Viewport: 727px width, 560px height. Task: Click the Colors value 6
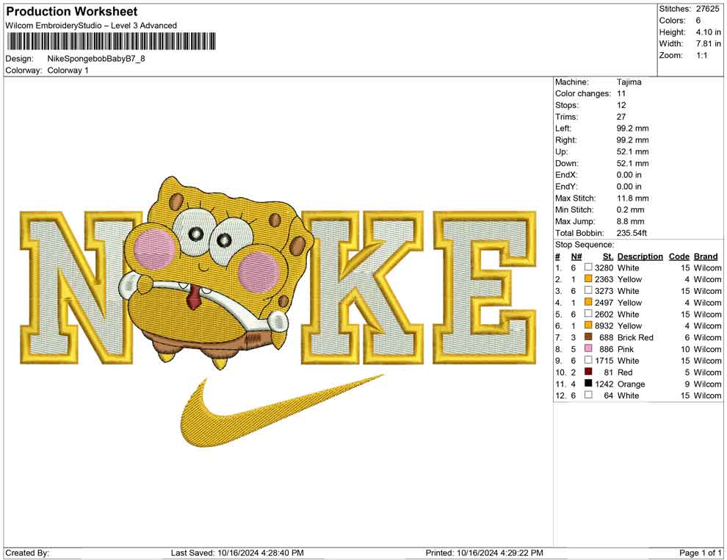pos(698,21)
